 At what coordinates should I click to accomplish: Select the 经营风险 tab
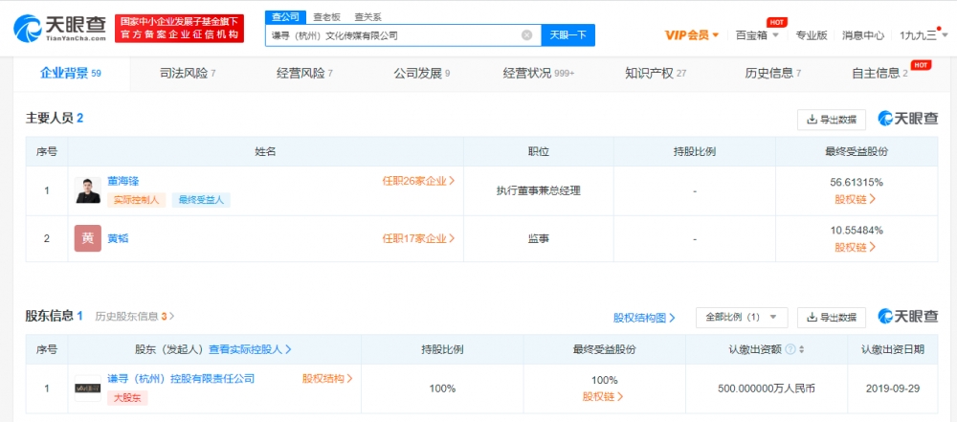point(304,74)
